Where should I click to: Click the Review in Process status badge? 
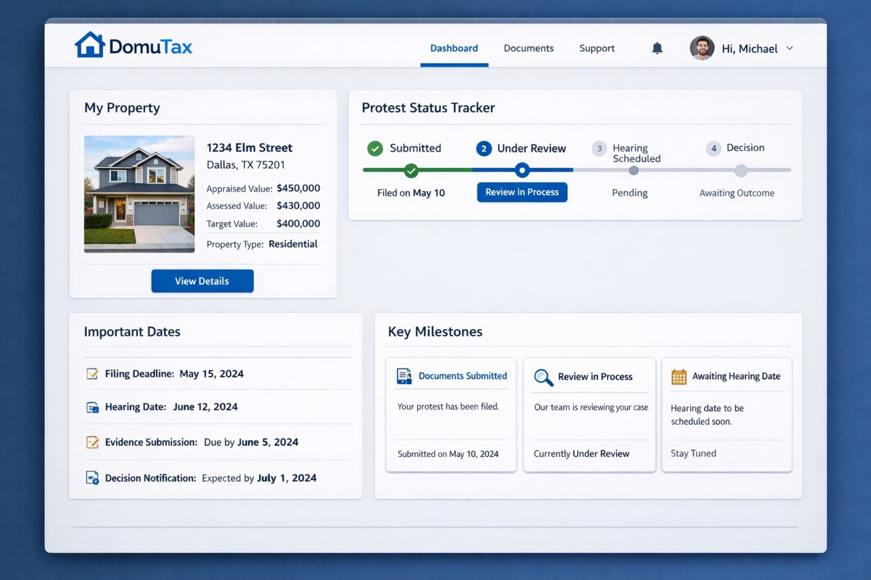[522, 192]
